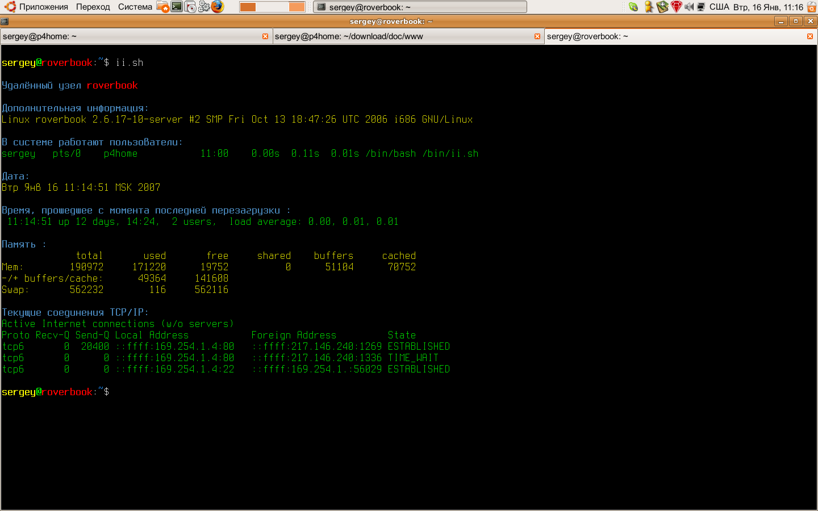Click the network monitor tray icon
The image size is (818, 511).
pos(701,7)
